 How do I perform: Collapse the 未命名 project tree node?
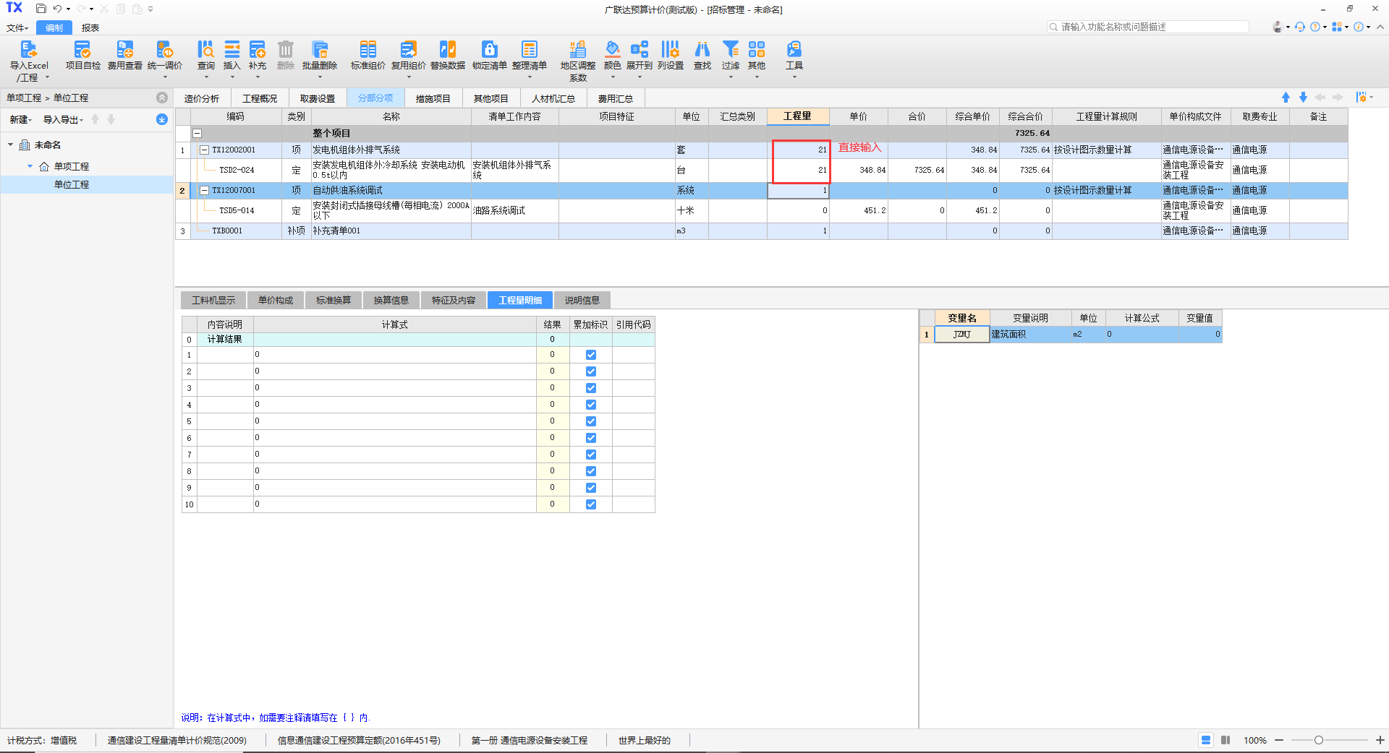tap(11, 145)
